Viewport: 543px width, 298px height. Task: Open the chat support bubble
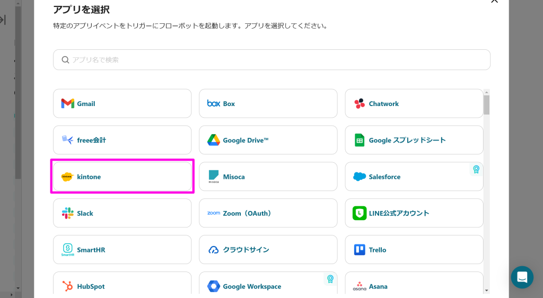click(x=522, y=277)
